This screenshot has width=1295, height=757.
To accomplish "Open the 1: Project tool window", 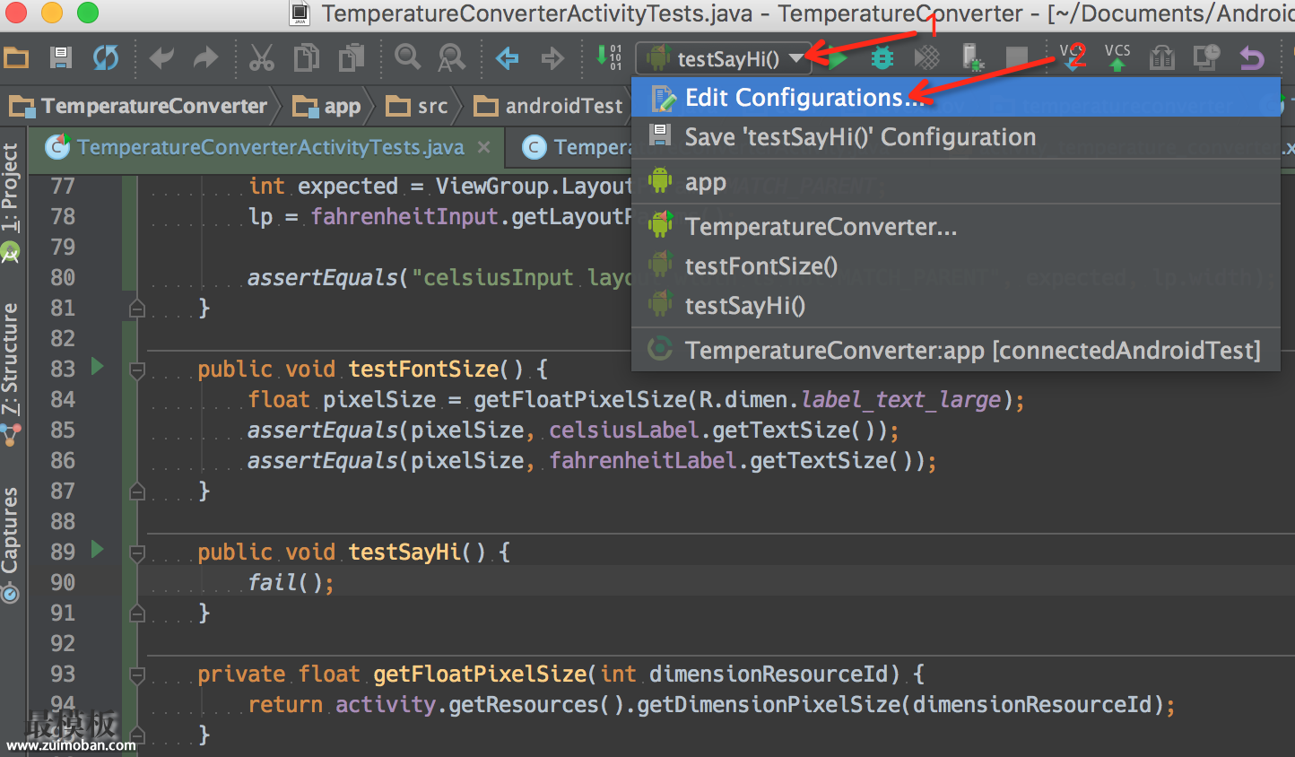I will point(10,187).
